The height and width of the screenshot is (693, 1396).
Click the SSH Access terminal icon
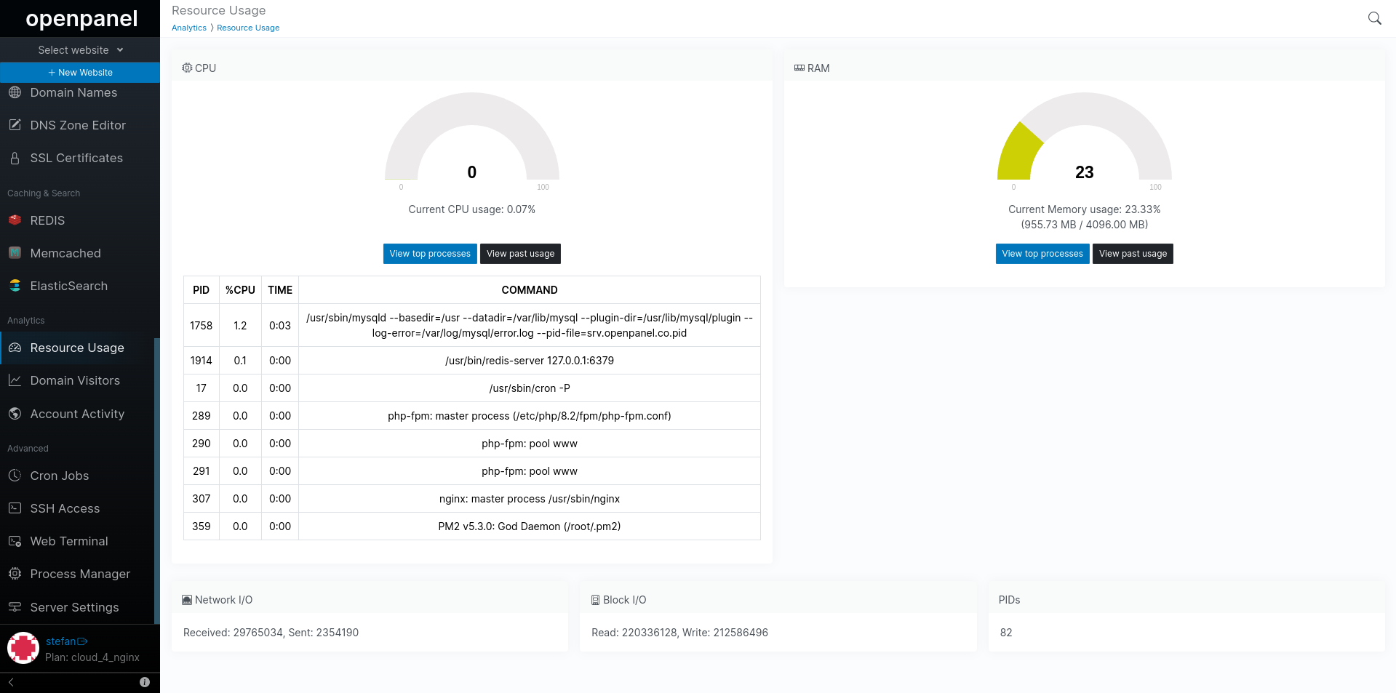pos(15,508)
